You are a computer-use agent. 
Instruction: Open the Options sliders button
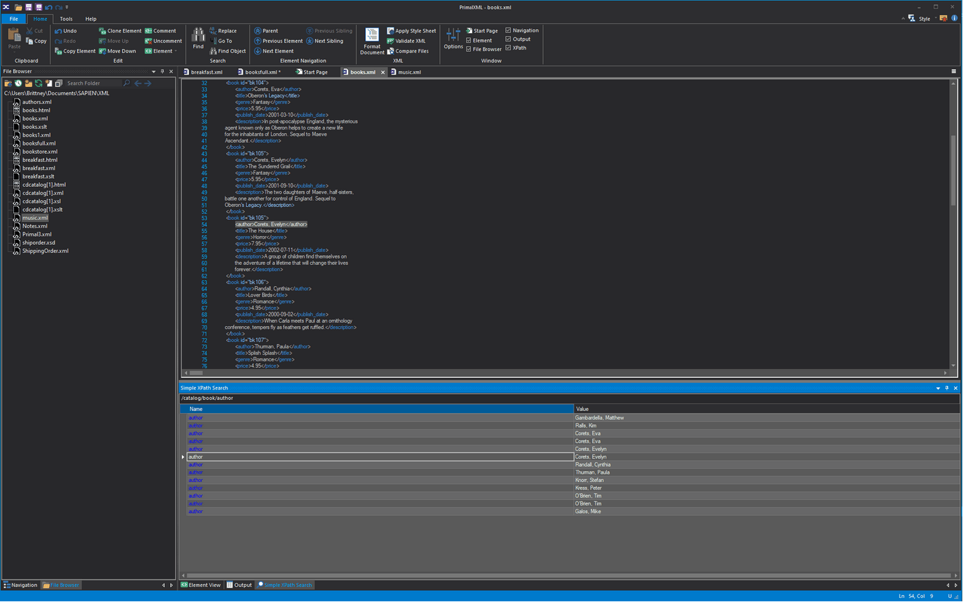pos(453,39)
